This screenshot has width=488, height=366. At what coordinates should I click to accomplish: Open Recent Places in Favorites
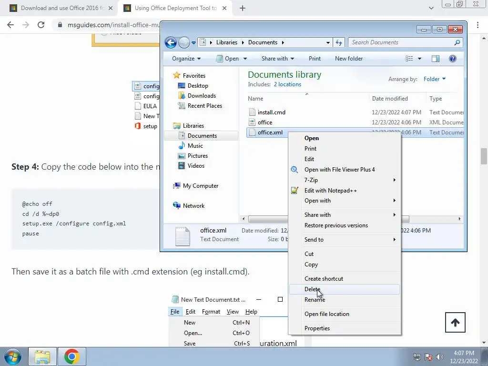[x=205, y=106]
